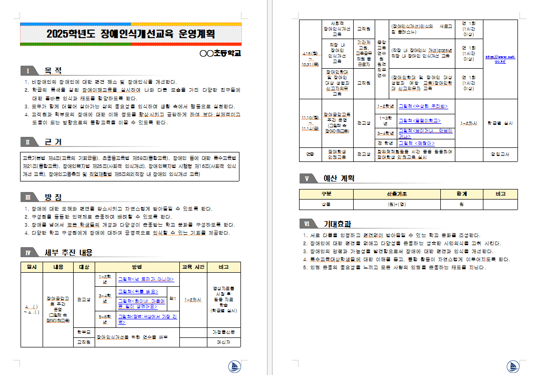The width and height of the screenshot is (534, 375).
Task: Click the section heading 예산 계획
Action: [339, 178]
